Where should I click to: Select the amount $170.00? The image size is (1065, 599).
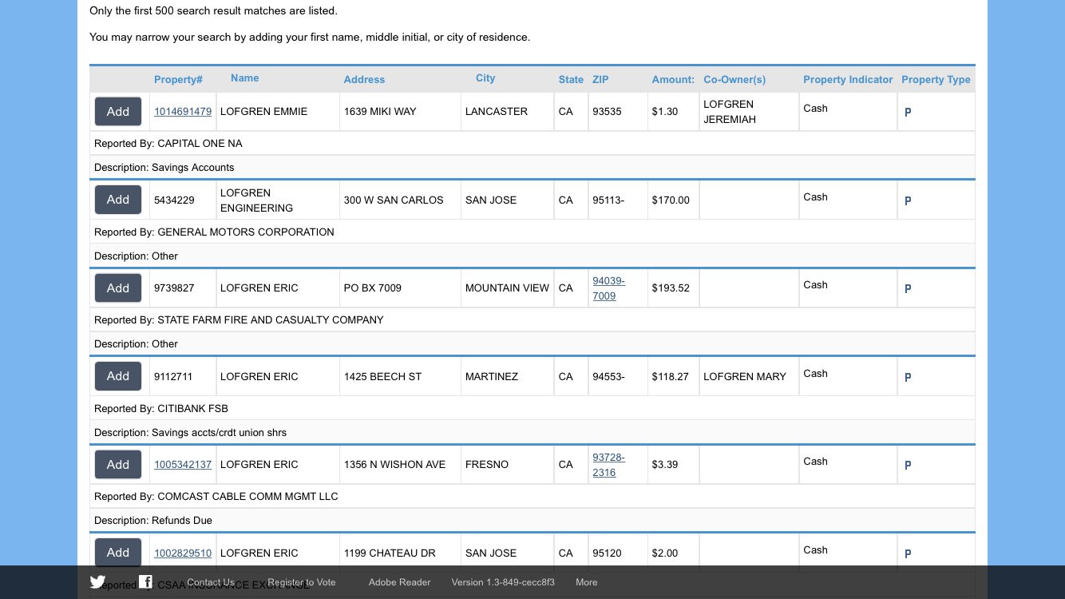(671, 200)
